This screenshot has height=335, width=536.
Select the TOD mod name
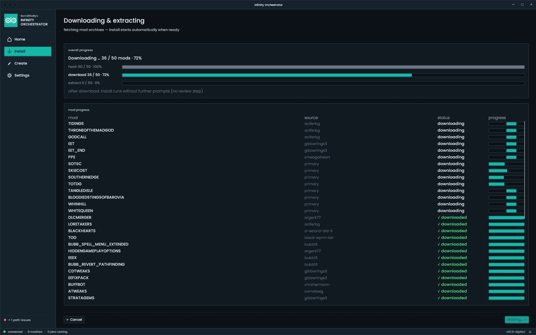[72, 237]
